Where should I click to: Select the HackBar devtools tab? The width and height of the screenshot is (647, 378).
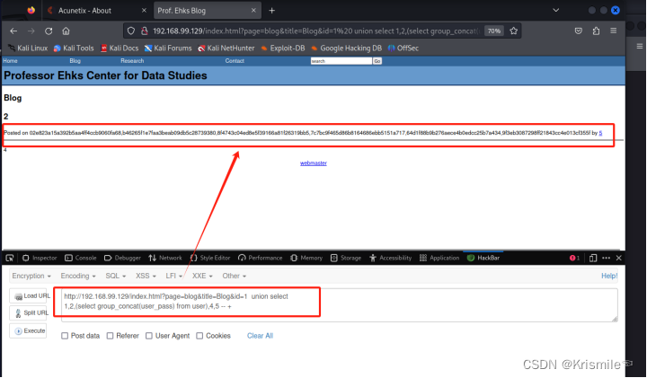tap(483, 258)
